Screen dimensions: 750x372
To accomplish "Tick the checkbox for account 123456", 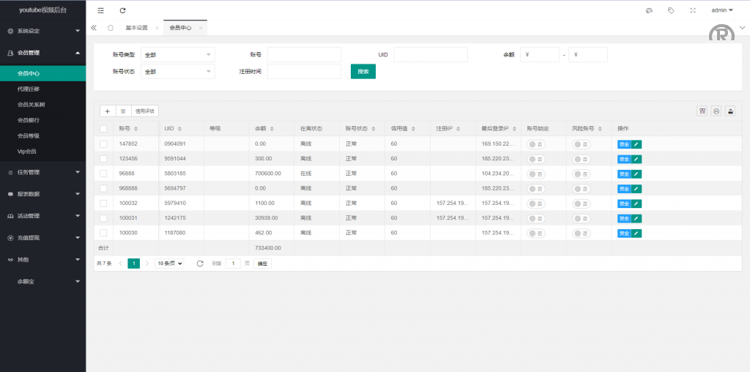I will tap(103, 159).
